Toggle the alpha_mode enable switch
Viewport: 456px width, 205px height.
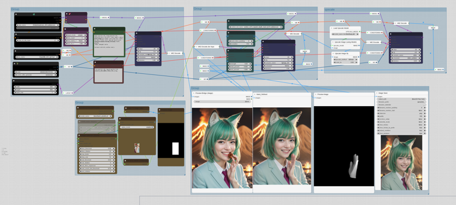pos(137,127)
